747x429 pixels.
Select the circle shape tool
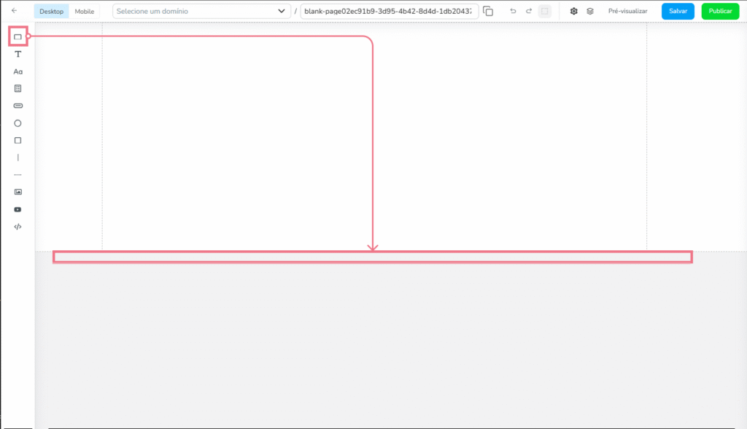pos(18,123)
